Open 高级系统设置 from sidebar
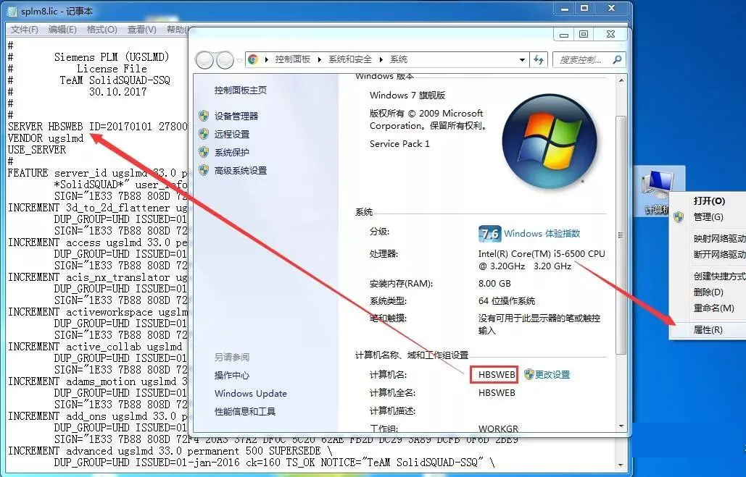 240,170
